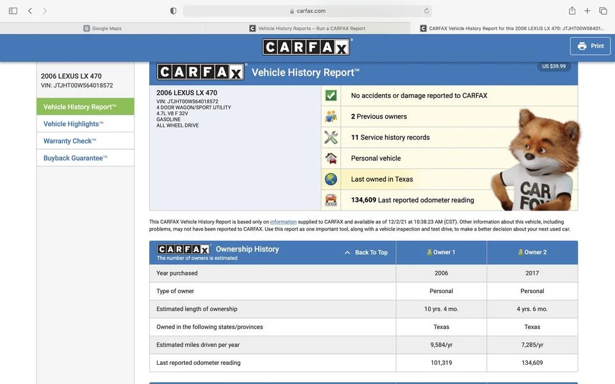
Task: Open the 11 Service history records row
Action: click(x=449, y=137)
